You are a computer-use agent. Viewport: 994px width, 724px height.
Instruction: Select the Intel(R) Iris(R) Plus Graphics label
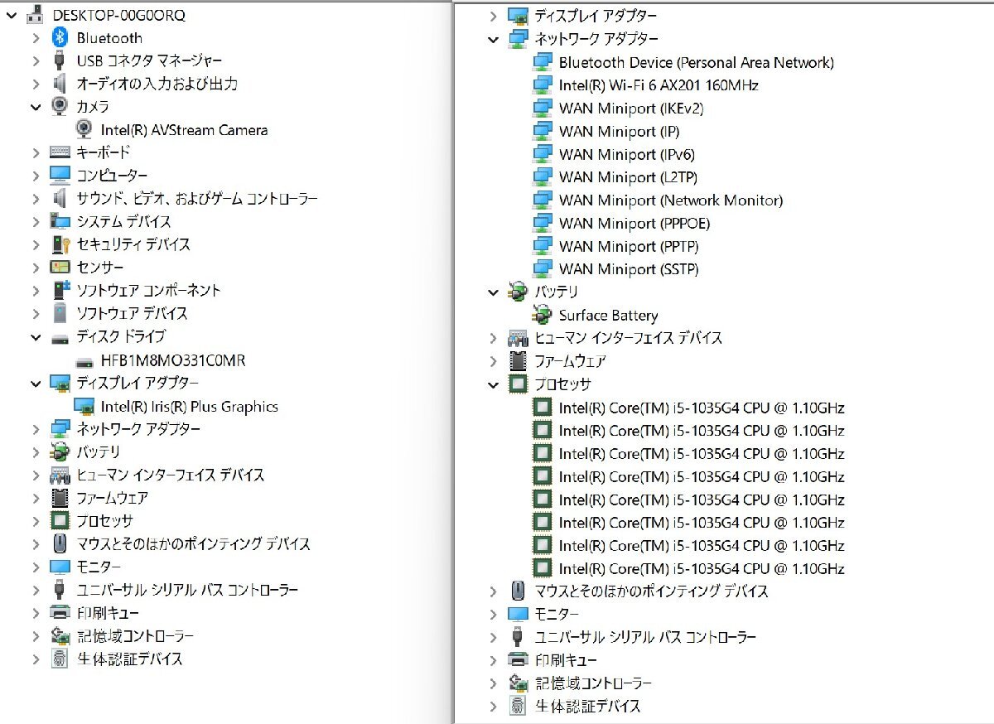pos(190,407)
